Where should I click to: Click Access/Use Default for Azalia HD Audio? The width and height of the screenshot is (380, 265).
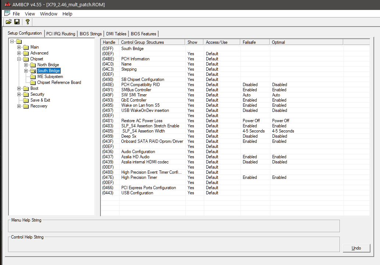(x=212, y=157)
